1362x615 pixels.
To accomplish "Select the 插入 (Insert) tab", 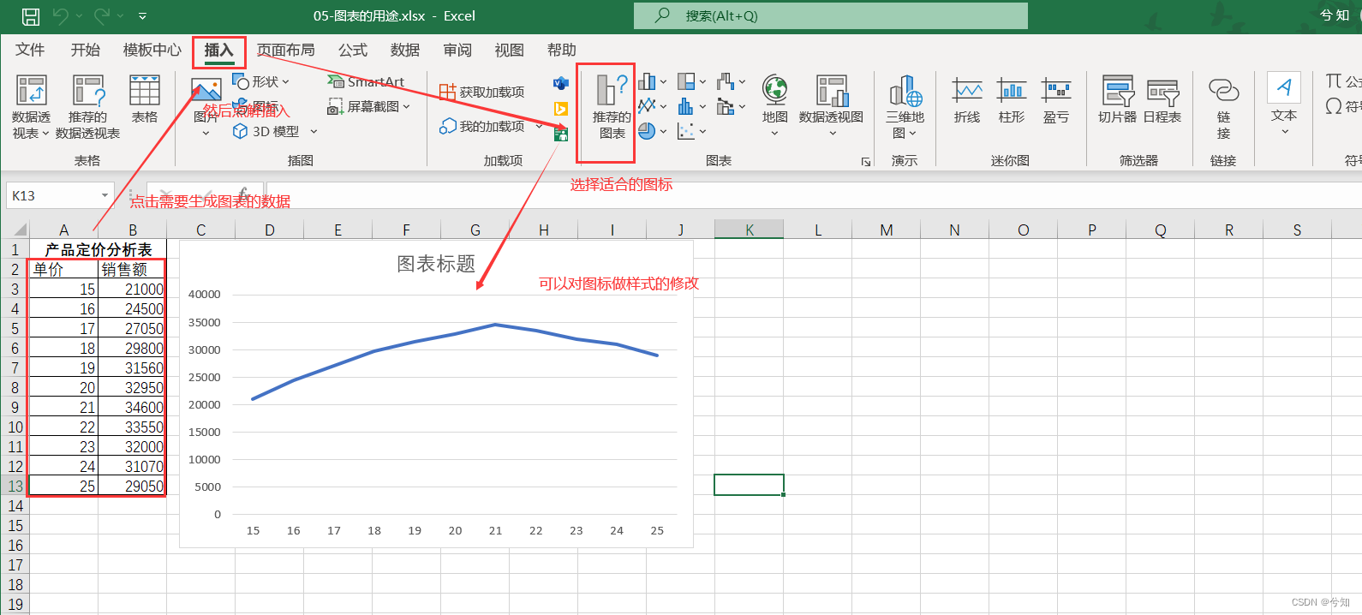I will [218, 50].
